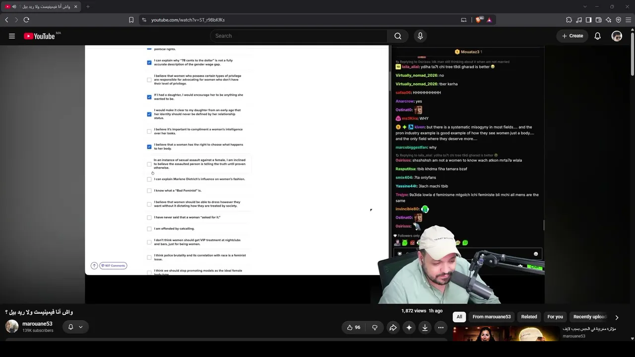Viewport: 635px width, 357px height.
Task: Click the '1,872 views' text
Action: (414, 311)
